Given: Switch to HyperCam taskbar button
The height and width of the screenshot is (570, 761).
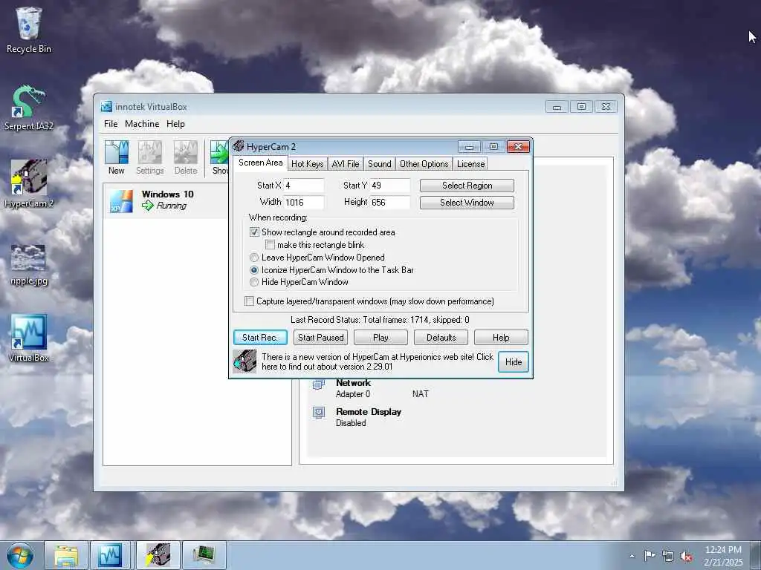Looking at the screenshot, I should [x=158, y=555].
